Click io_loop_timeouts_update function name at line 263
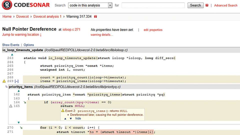The image size is (240, 135). pyautogui.click(x=72, y=58)
